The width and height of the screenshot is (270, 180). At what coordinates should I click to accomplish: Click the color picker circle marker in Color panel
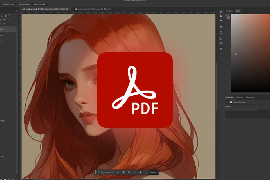click(236, 54)
